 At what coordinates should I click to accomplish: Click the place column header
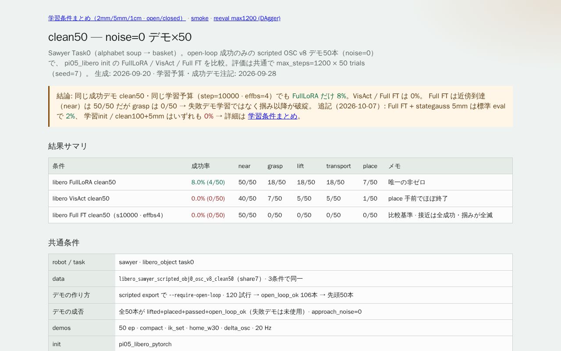[370, 166]
